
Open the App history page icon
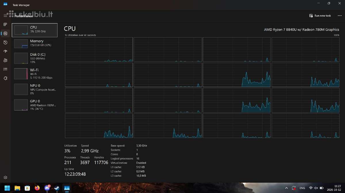5,42
